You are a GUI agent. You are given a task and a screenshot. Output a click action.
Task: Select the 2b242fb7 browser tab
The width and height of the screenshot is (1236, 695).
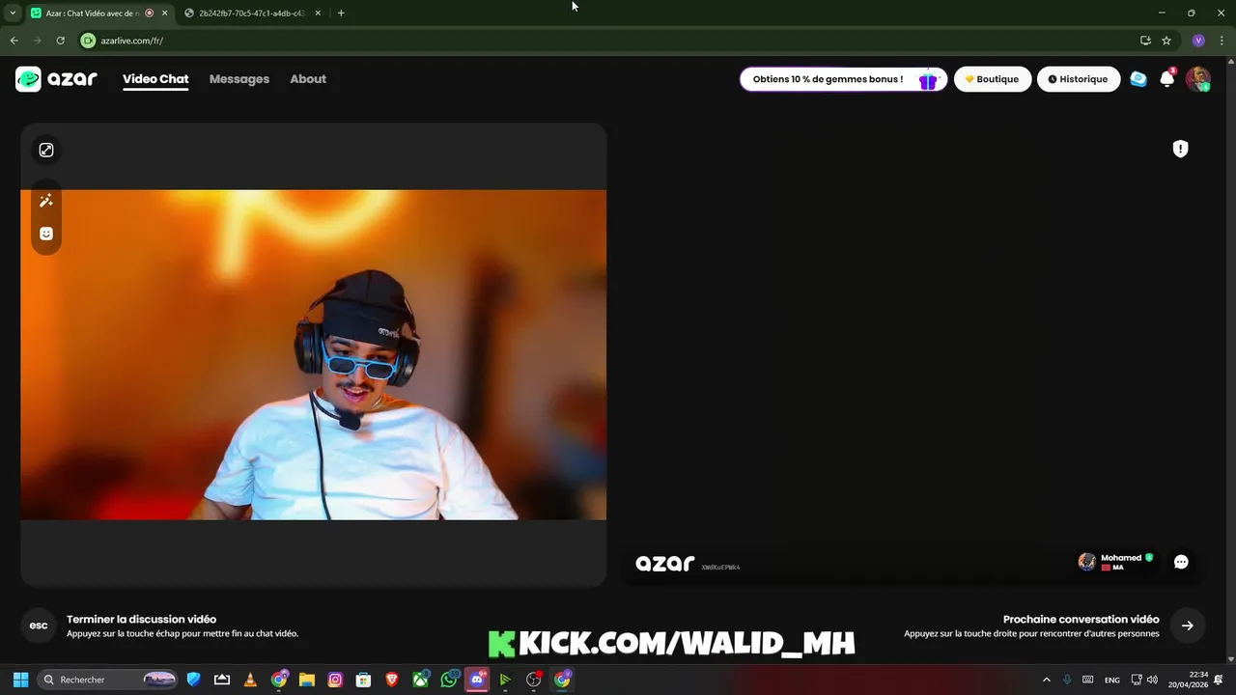pyautogui.click(x=251, y=14)
